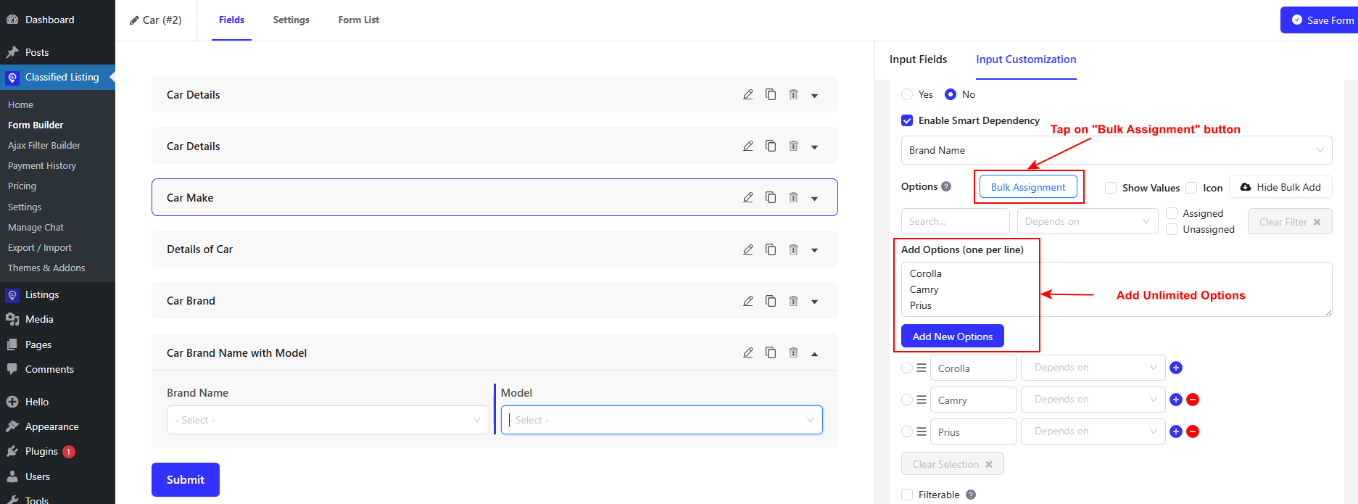Check the Icon checkbox
This screenshot has width=1358, height=504.
[1191, 188]
